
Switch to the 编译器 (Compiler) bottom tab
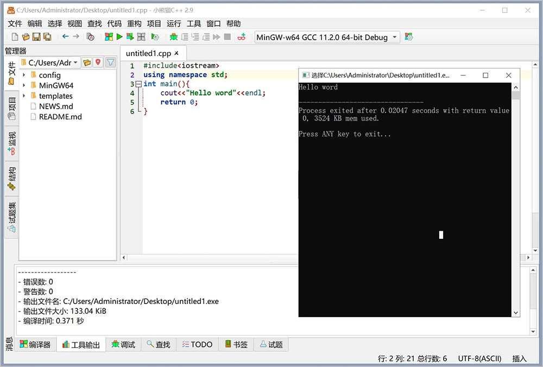coord(35,345)
